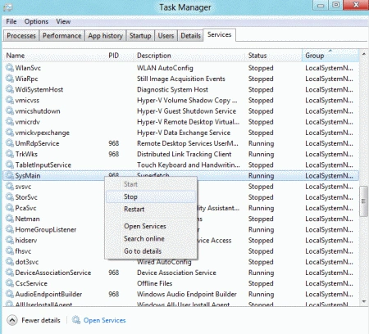Screen dimensions: 369x334
Task: Click the icon next to HomeGroupListener
Action: coord(10,229)
